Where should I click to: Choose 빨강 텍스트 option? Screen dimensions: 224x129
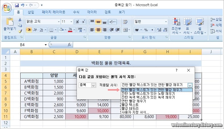[157, 105]
